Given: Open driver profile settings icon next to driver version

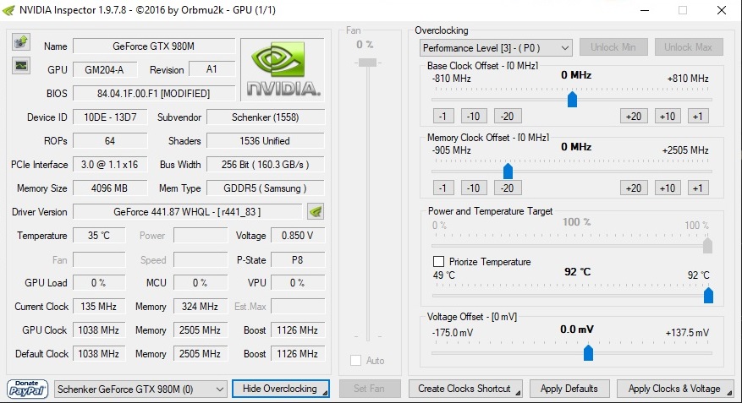Looking at the screenshot, I should (316, 212).
